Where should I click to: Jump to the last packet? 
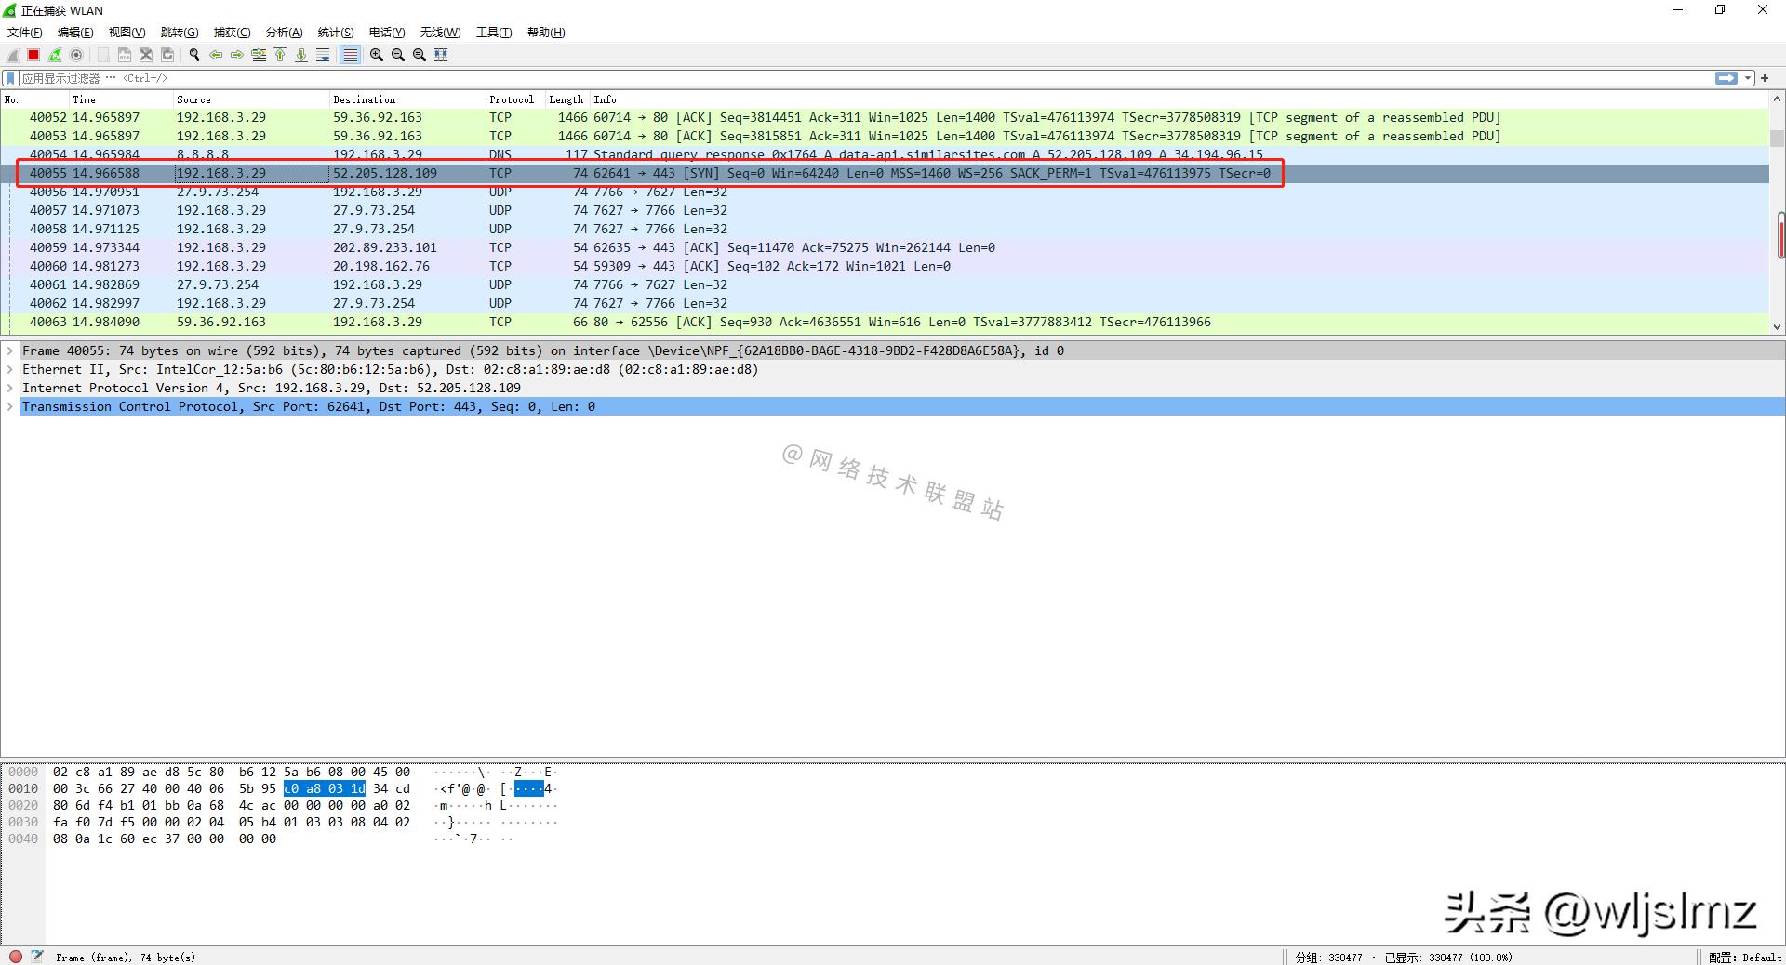coord(301,55)
